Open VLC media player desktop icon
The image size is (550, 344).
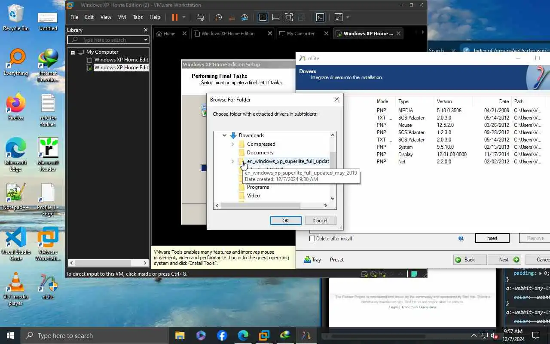15,289
